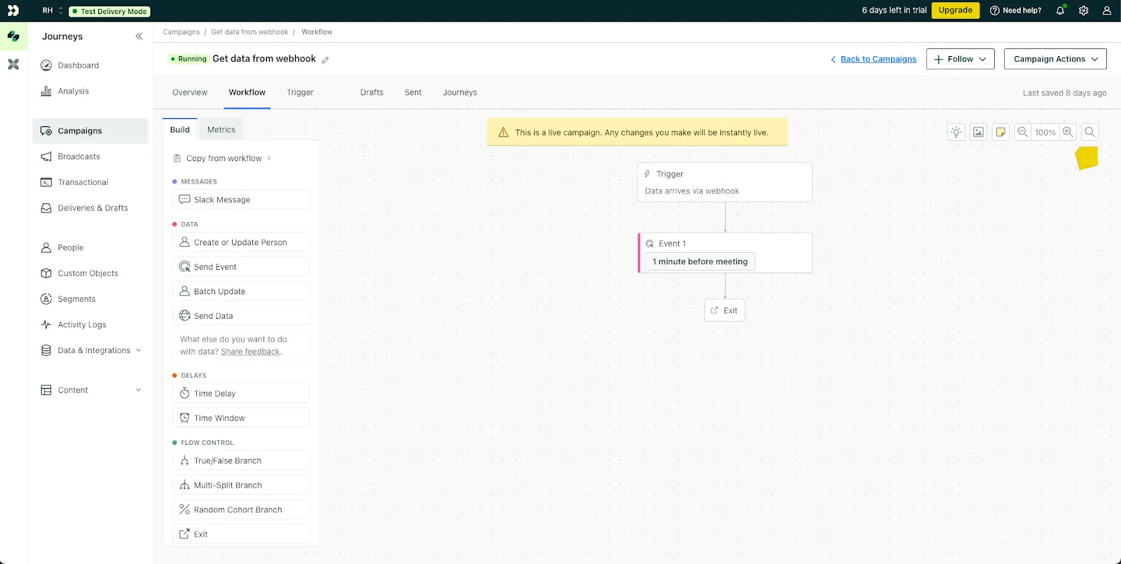The image size is (1121, 564).
Task: Open the Follow dropdown
Action: (961, 60)
